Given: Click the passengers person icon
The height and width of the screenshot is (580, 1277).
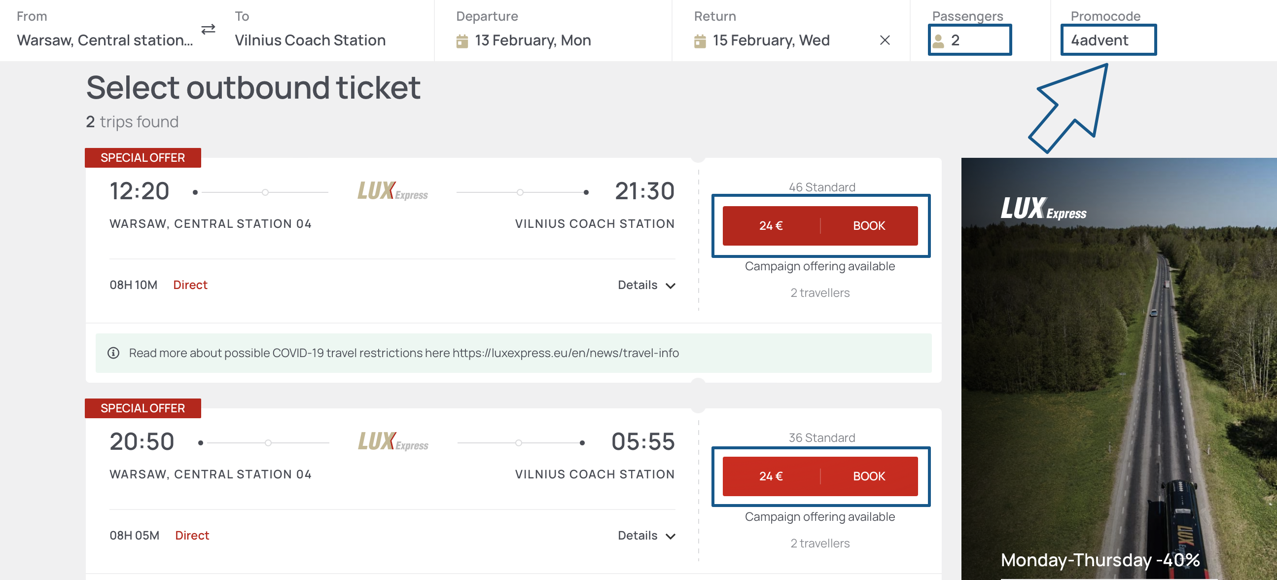Looking at the screenshot, I should [938, 40].
